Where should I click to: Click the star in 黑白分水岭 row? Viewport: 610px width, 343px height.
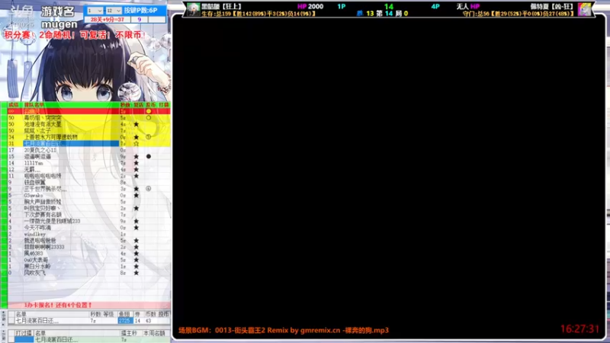point(136,266)
